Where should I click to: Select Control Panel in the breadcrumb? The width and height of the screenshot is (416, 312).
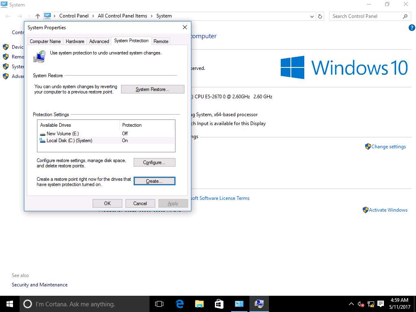tap(74, 16)
